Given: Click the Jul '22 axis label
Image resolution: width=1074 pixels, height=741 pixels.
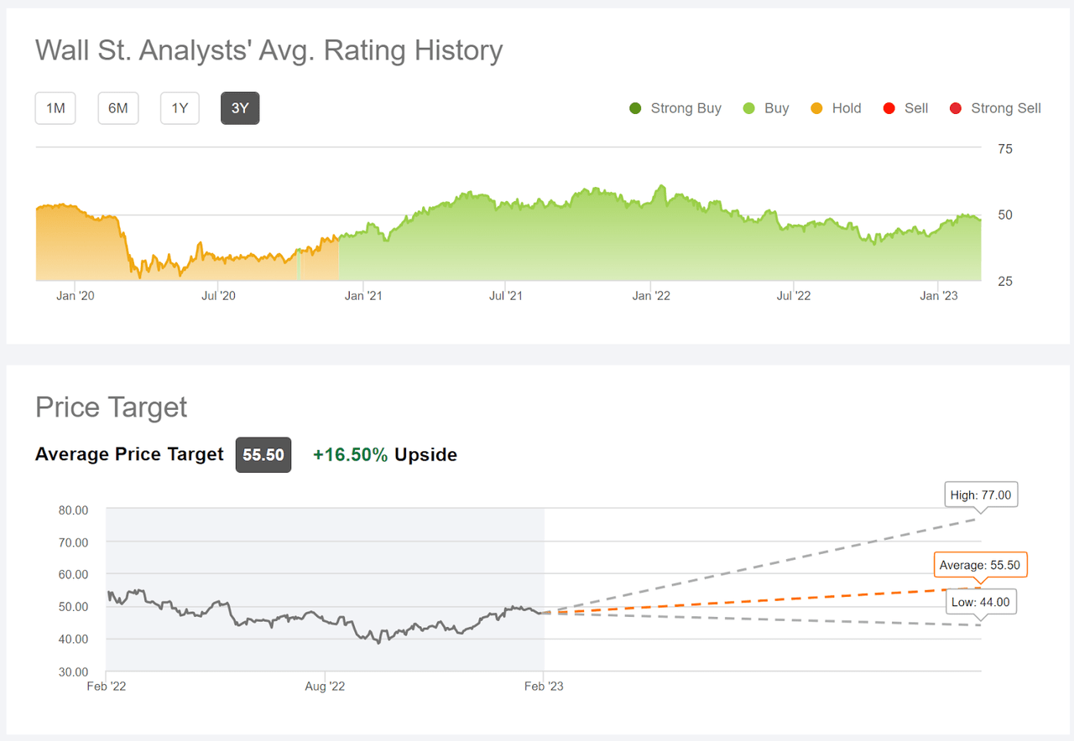Looking at the screenshot, I should (794, 295).
